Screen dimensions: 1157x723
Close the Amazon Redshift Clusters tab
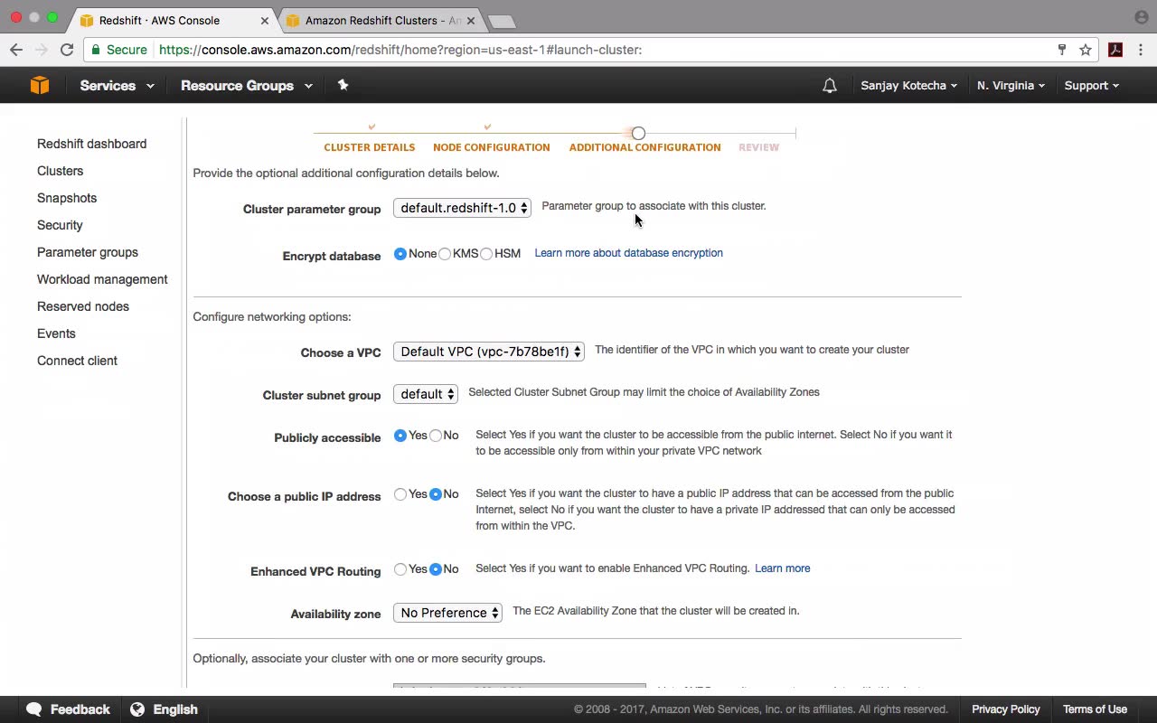(471, 21)
